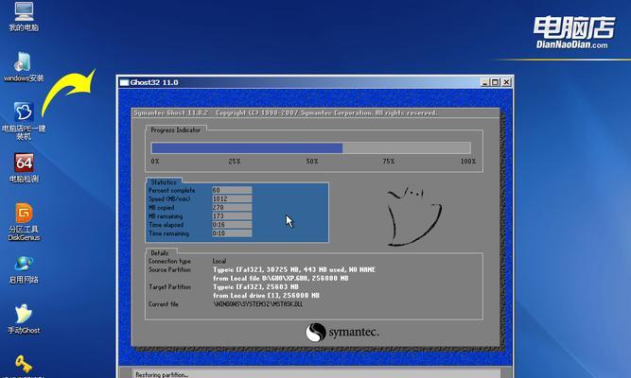Click the Progress Indicator group label
Screen dimensions: 631x378
coord(175,129)
